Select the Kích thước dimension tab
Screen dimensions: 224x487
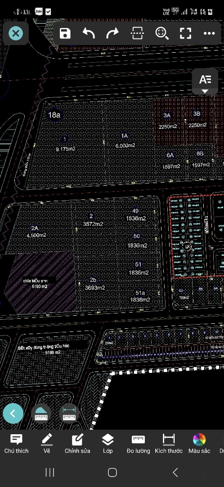pos(169,444)
